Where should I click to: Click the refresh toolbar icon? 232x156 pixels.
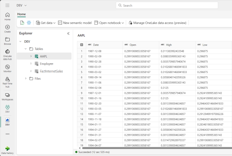(22, 23)
